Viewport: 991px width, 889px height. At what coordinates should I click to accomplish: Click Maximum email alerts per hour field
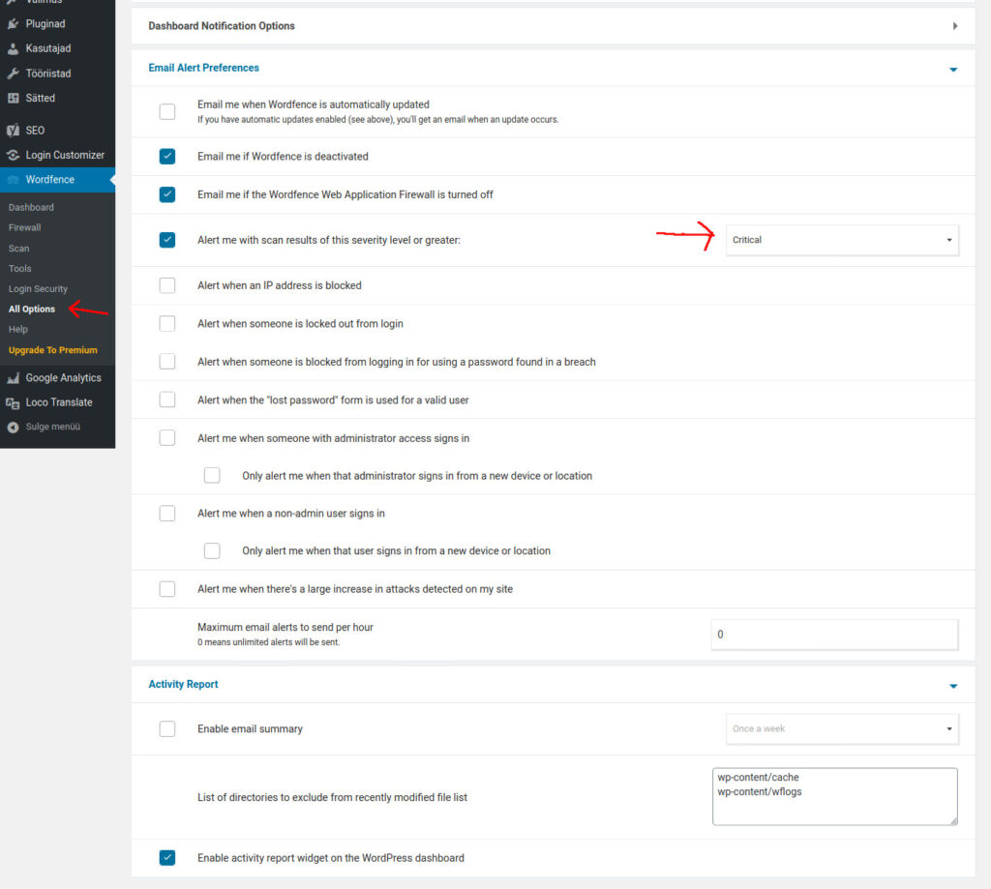pyautogui.click(x=834, y=635)
